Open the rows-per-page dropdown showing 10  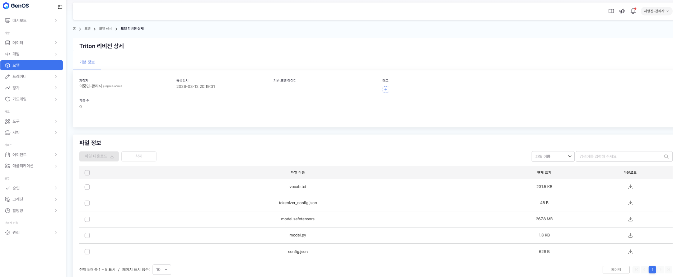tap(162, 270)
